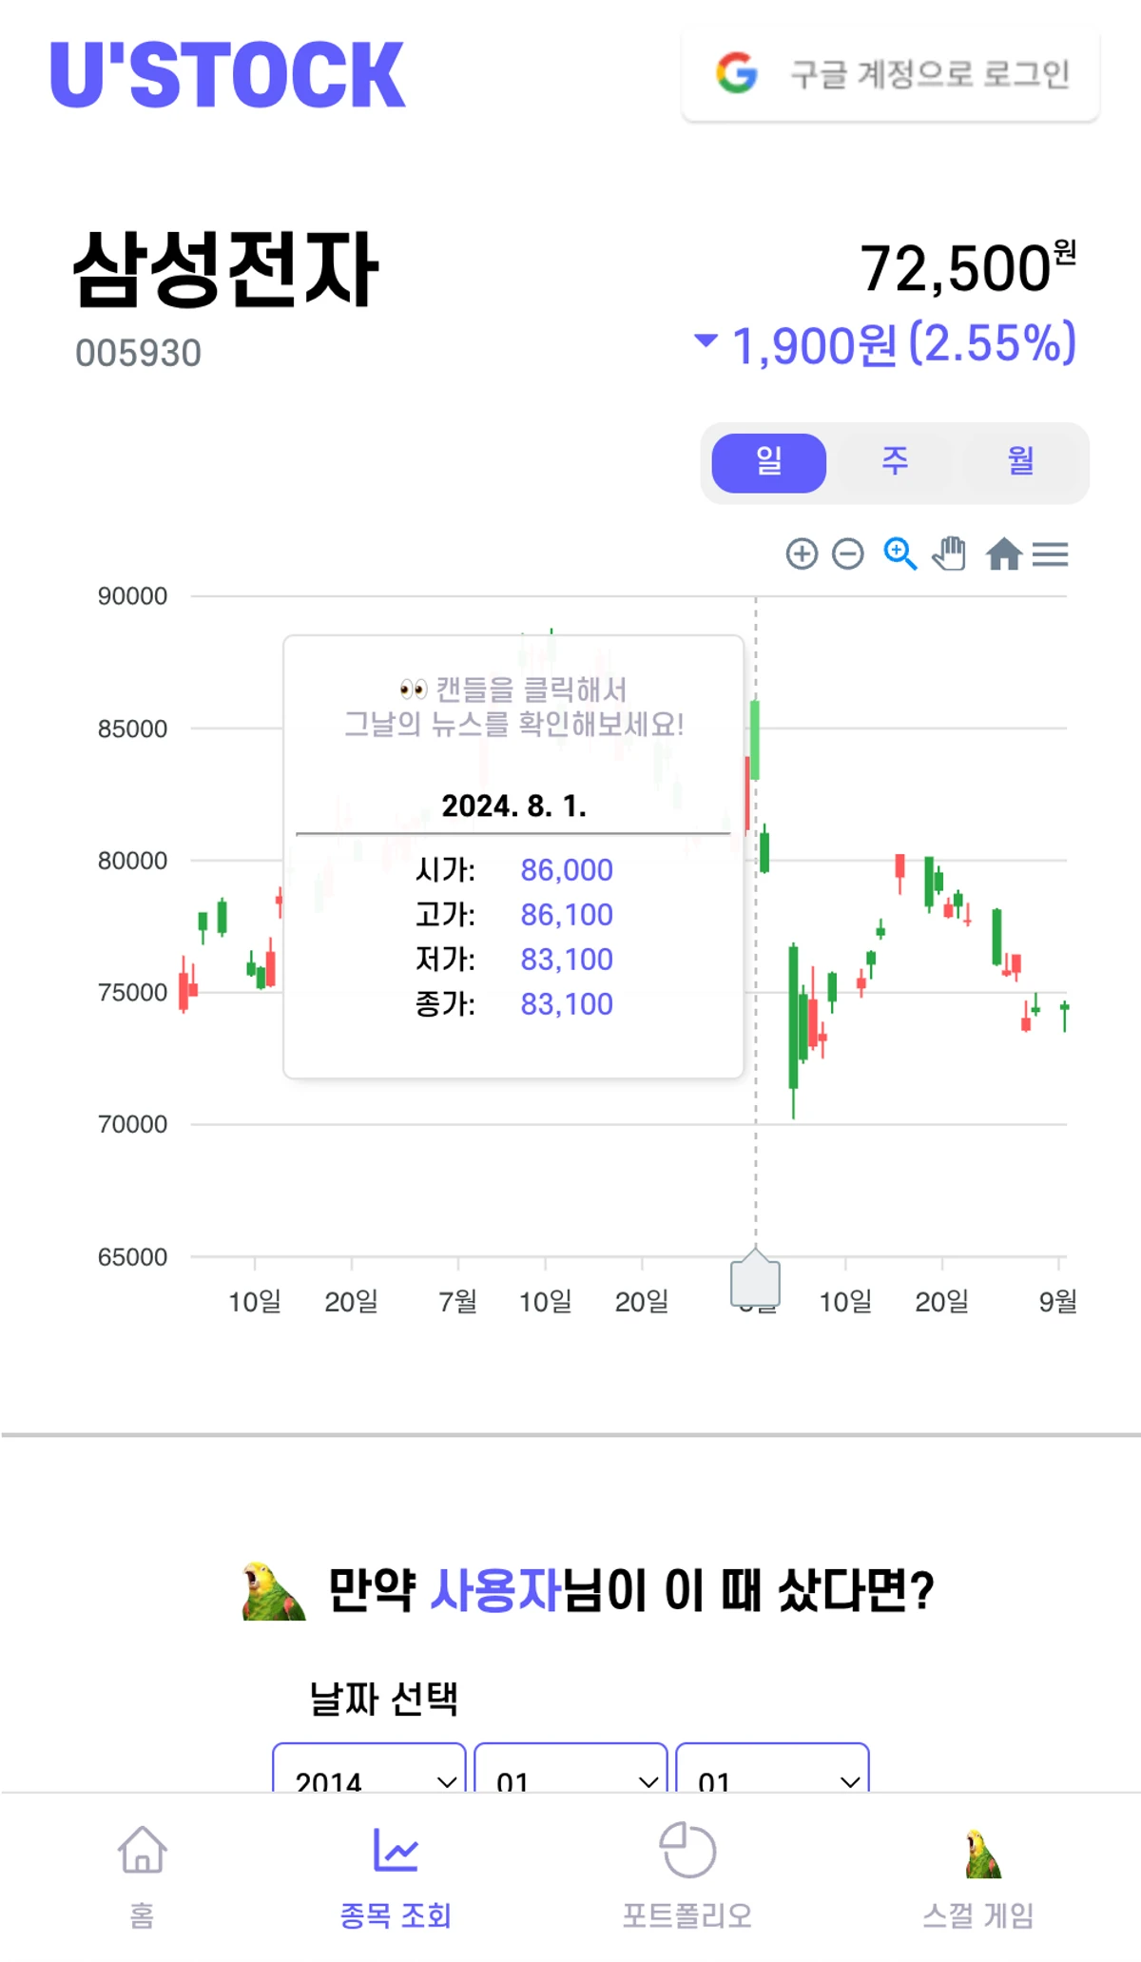Click the 종가 value 83,100
Image resolution: width=1141 pixels, height=1962 pixels.
click(x=567, y=1003)
